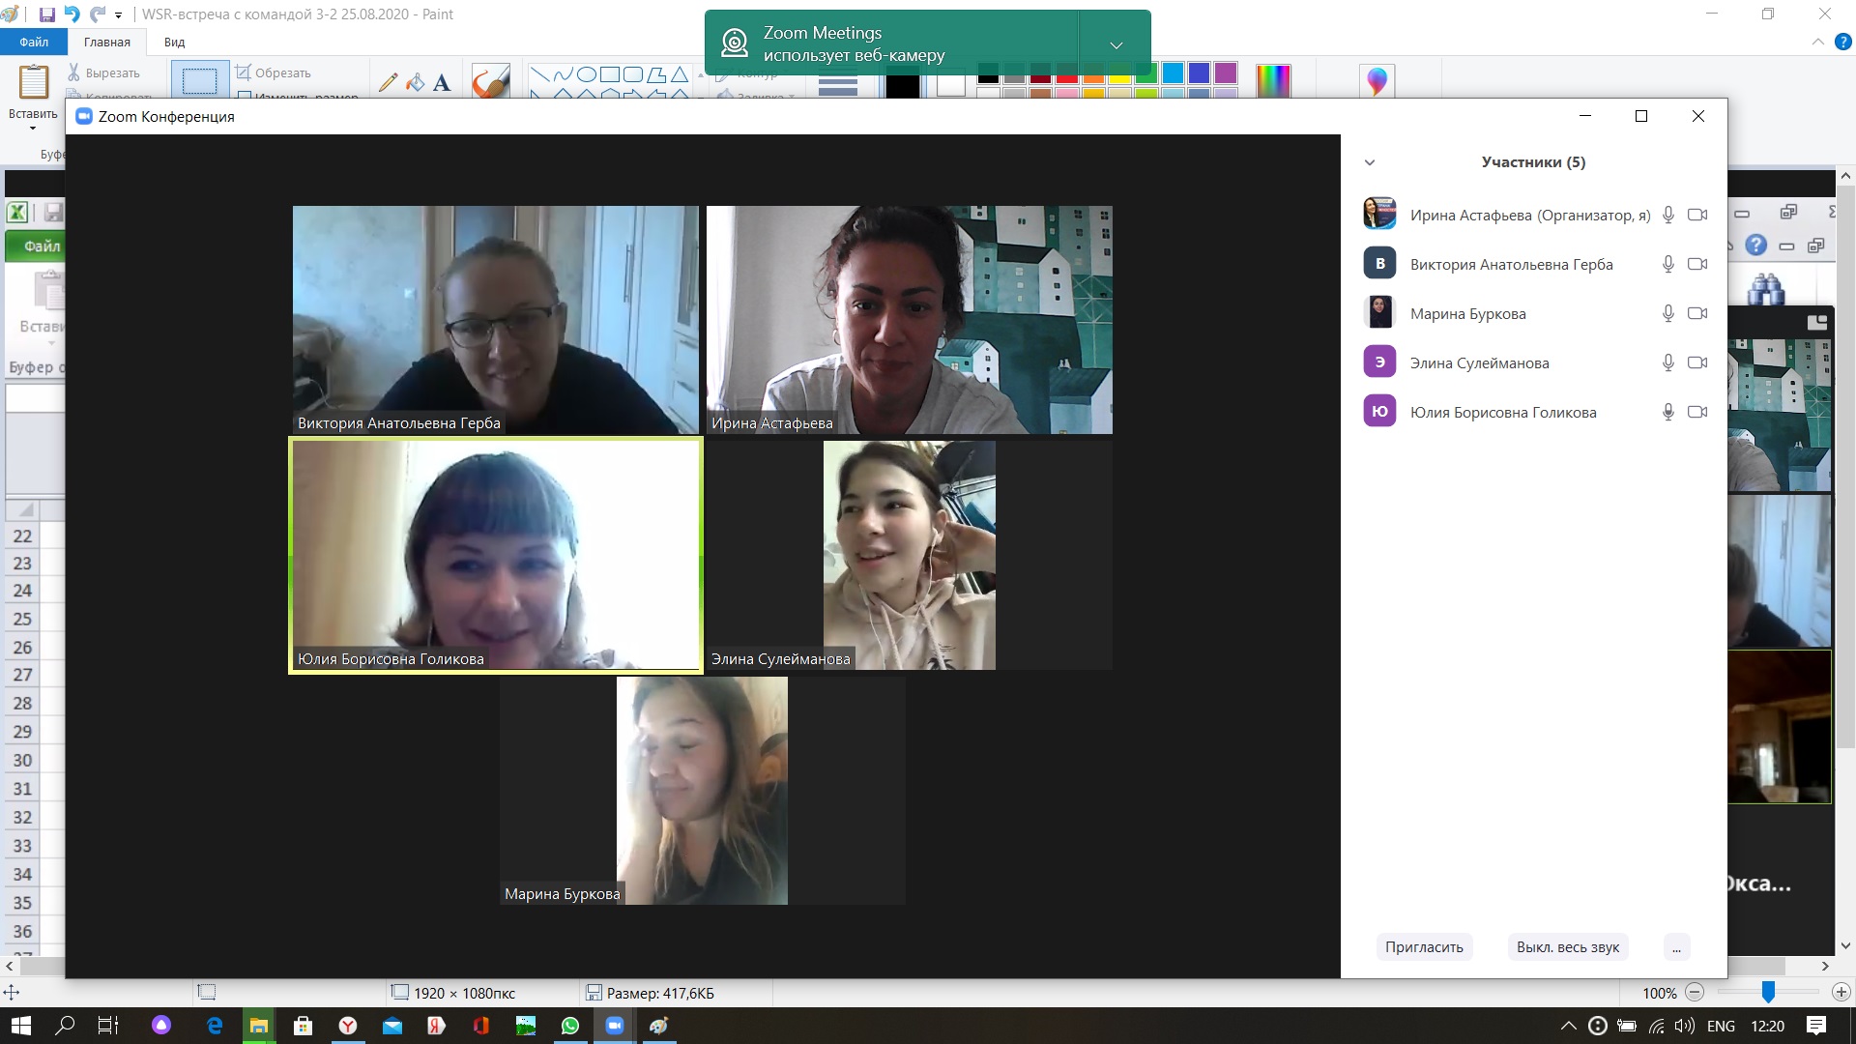Screen dimensions: 1856x1044
Task: Click Марина Буркова video tile
Action: click(702, 791)
